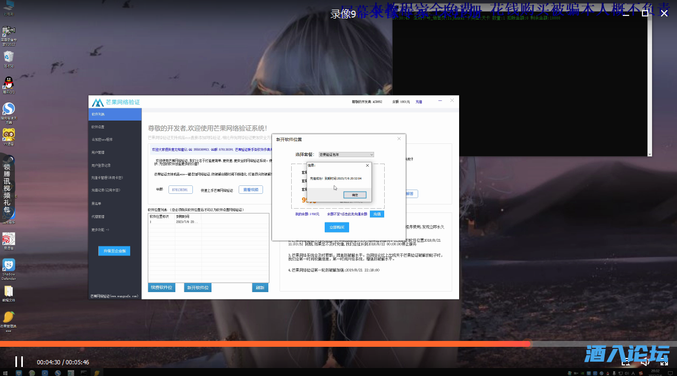Click the 升级至企业版 button
Screen dimensions: 677x376
pyautogui.click(x=114, y=251)
